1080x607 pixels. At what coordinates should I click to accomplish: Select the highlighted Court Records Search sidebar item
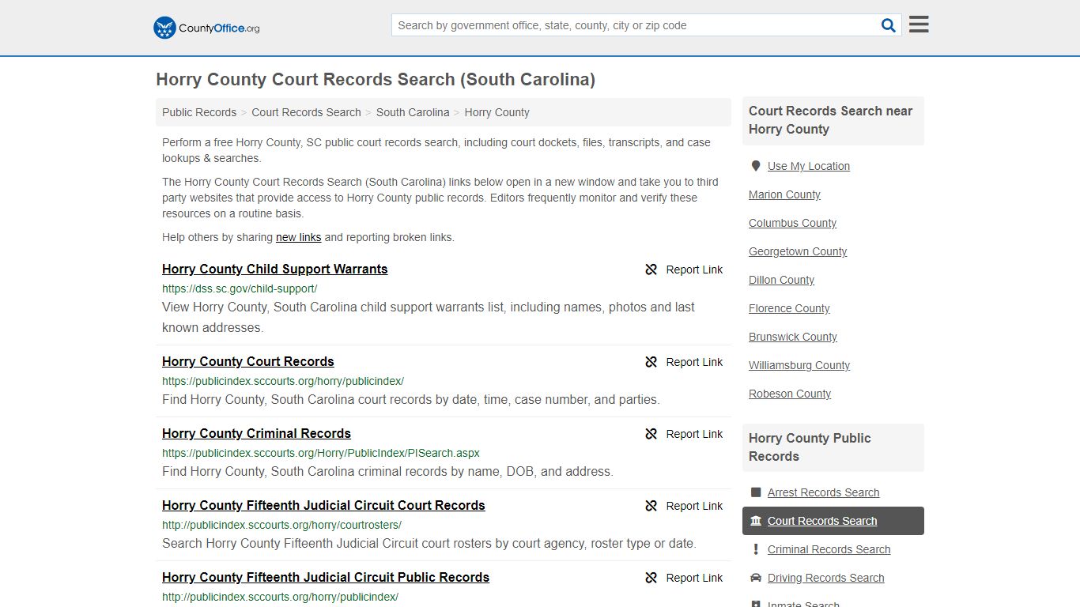(822, 521)
